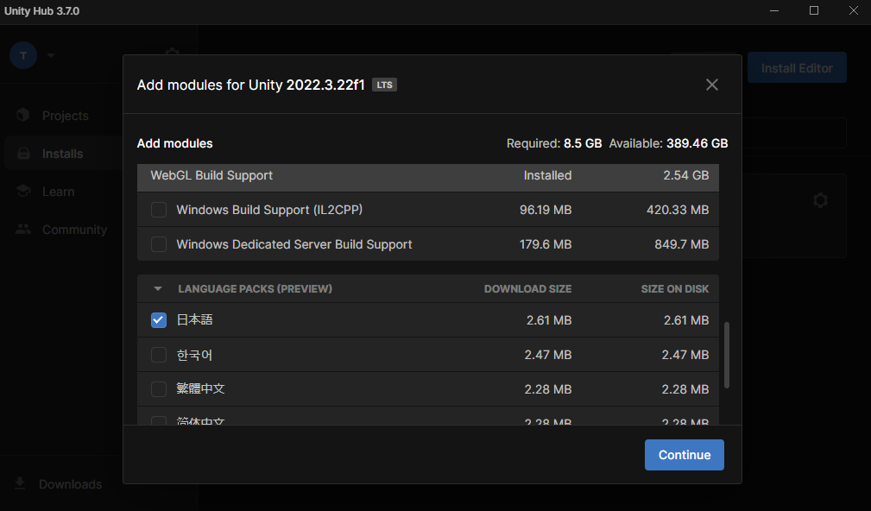Click the Required 8.5 GB text
The width and height of the screenshot is (871, 511).
(x=554, y=143)
